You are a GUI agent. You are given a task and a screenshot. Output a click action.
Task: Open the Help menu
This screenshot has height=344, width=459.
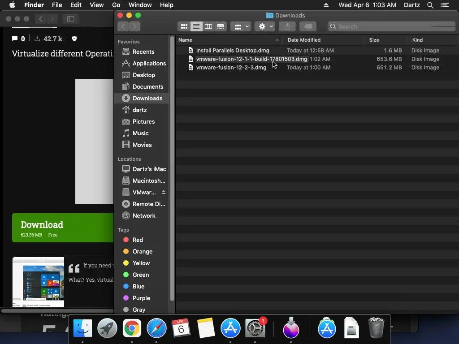(x=167, y=5)
